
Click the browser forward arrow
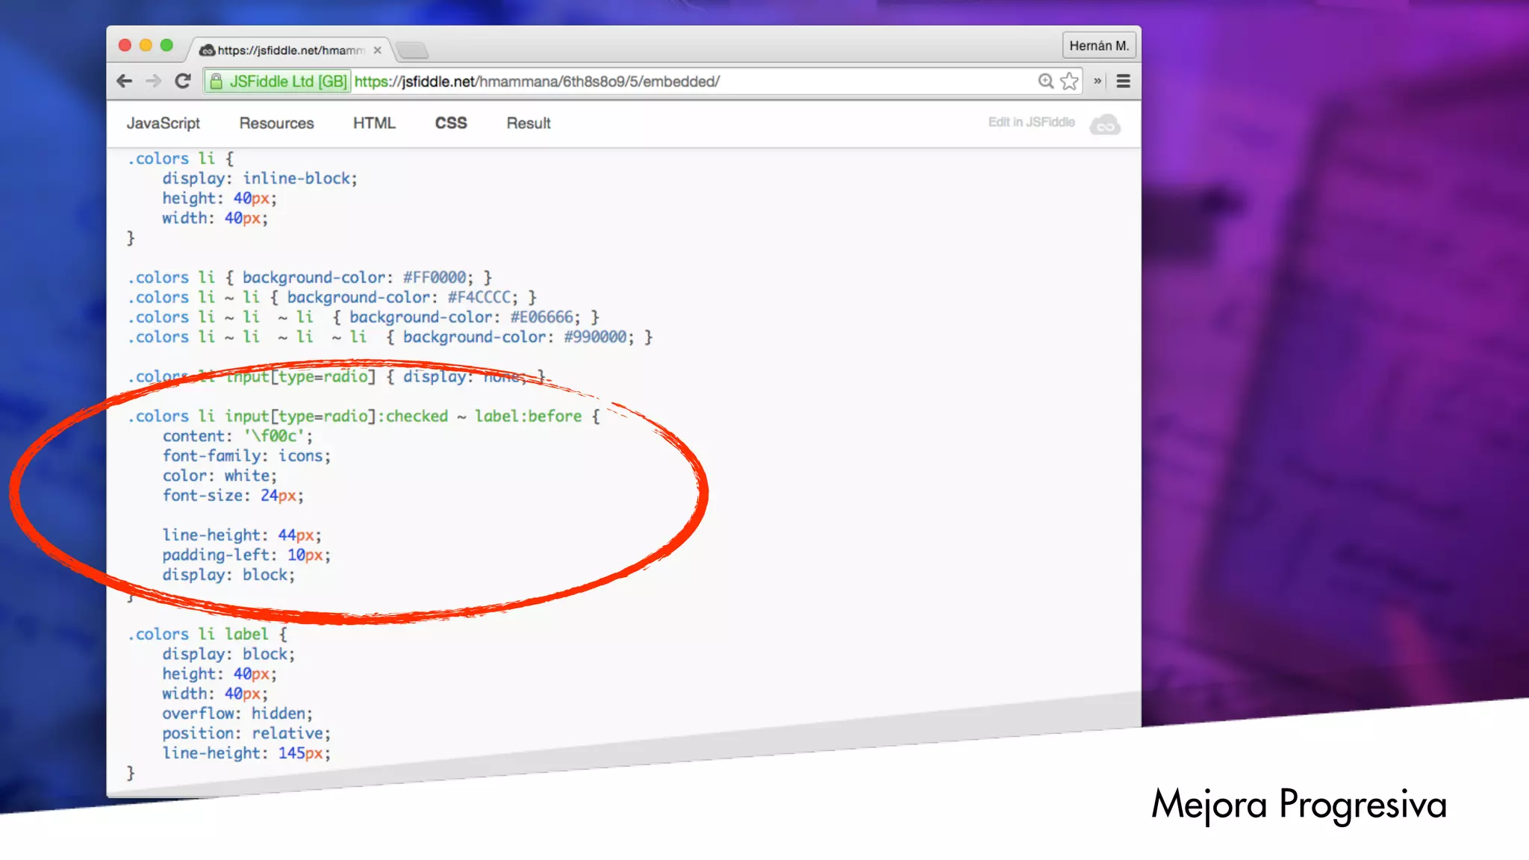pyautogui.click(x=153, y=81)
